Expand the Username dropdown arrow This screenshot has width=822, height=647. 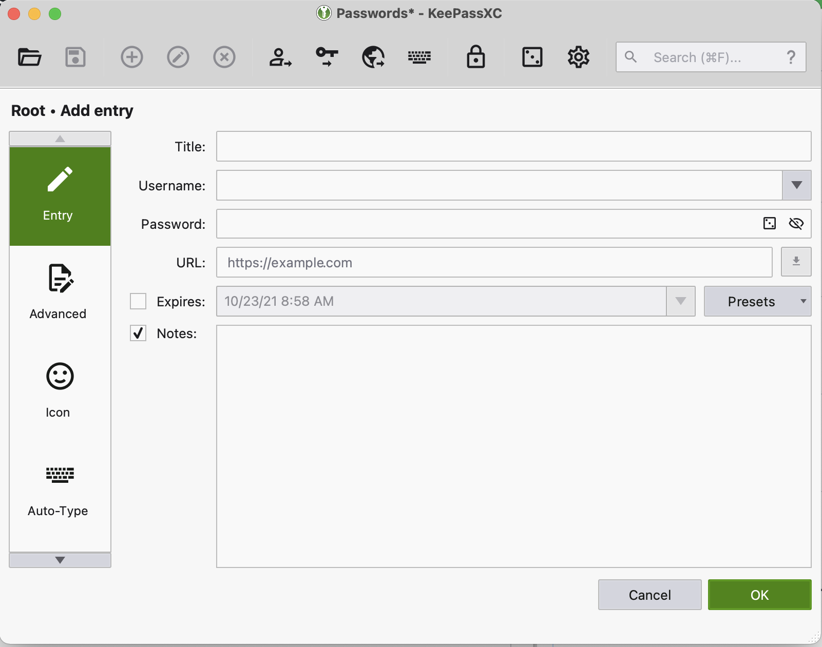pyautogui.click(x=797, y=185)
